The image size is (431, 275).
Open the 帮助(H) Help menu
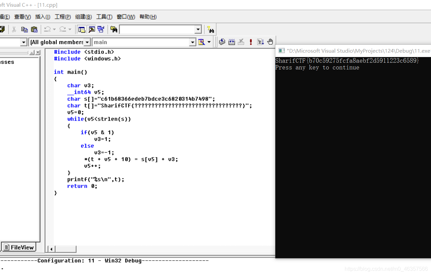[148, 17]
